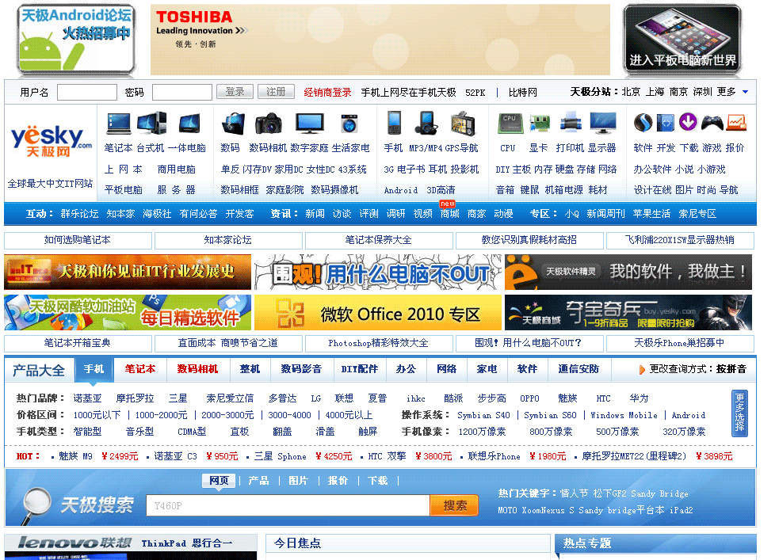Viewport: 779px width, 560px height.
Task: Click the 注册 register button
Action: tap(277, 92)
